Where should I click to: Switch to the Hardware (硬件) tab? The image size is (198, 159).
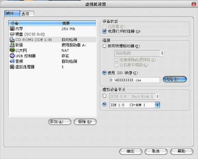(x=12, y=13)
